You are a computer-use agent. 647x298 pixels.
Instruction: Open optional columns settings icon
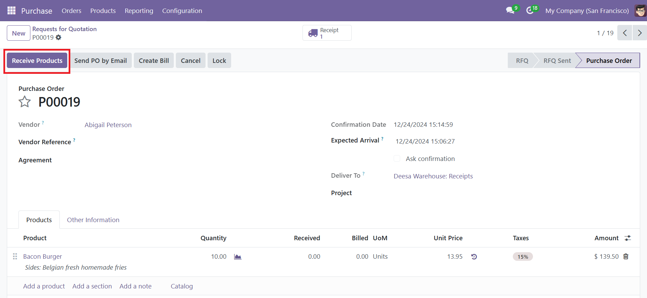point(628,238)
